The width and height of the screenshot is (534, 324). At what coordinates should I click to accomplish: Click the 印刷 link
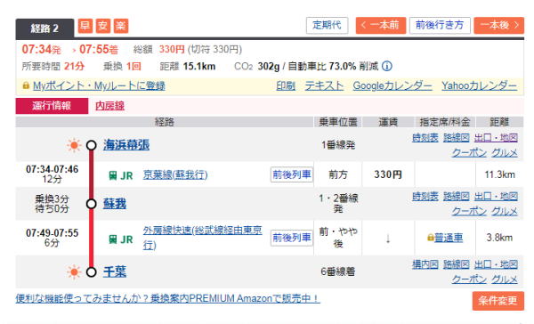[286, 85]
